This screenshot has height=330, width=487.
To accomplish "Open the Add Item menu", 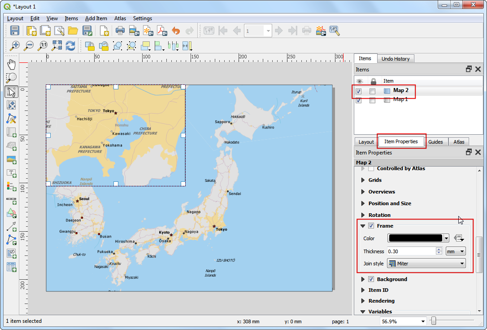I will pos(96,18).
